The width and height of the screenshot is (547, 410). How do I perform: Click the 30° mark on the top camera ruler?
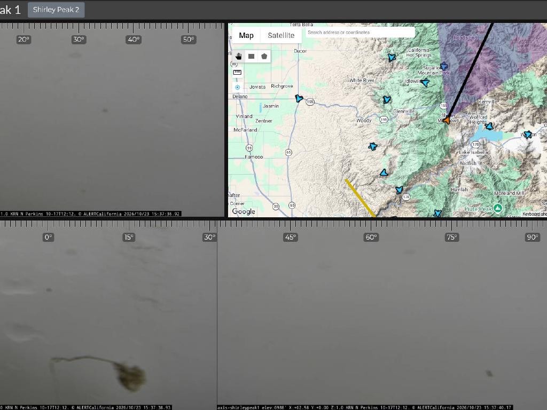pos(79,40)
